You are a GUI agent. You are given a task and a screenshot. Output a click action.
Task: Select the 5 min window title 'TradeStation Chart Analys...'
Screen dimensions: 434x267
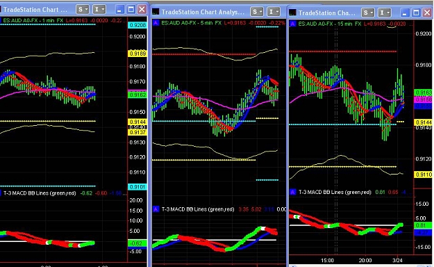[203, 12]
